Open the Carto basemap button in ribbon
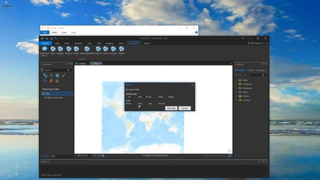The height and width of the screenshot is (180, 320). point(53,50)
